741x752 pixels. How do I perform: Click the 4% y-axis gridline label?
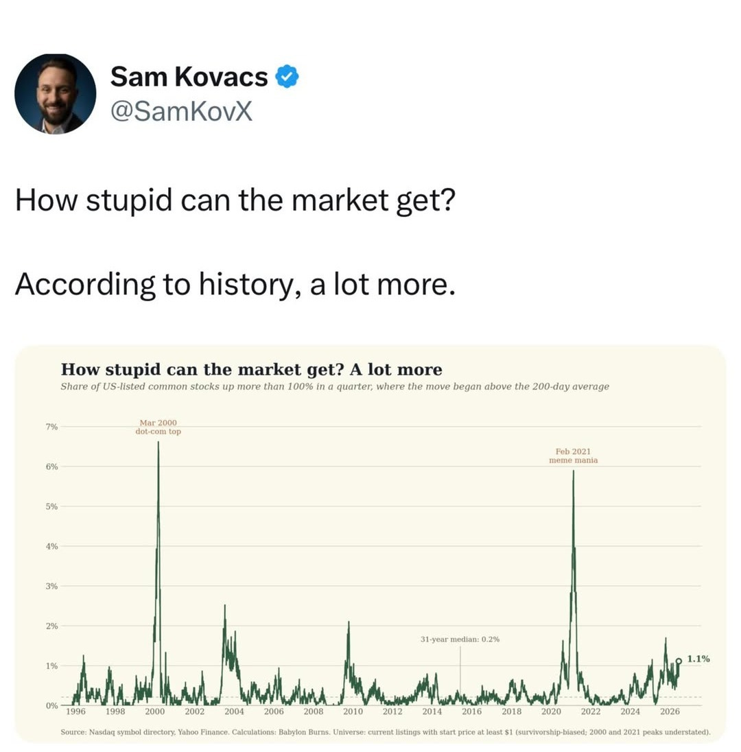click(51, 546)
